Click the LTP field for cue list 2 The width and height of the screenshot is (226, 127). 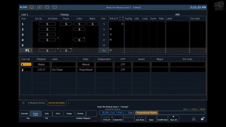point(123,70)
